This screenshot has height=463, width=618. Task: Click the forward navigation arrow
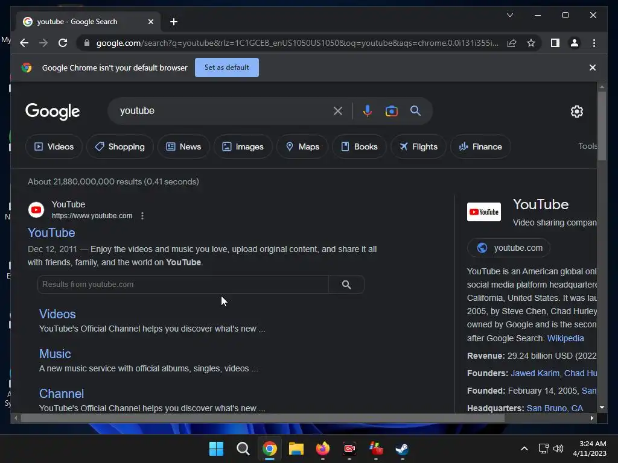43,43
